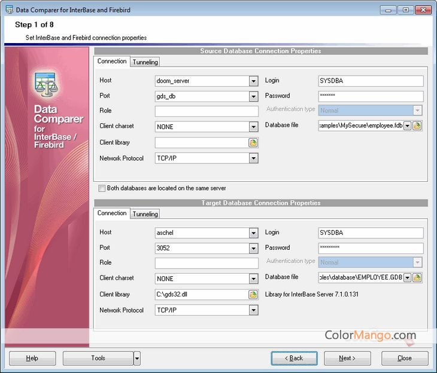Go Back to previous step
The height and width of the screenshot is (373, 437).
pyautogui.click(x=294, y=358)
